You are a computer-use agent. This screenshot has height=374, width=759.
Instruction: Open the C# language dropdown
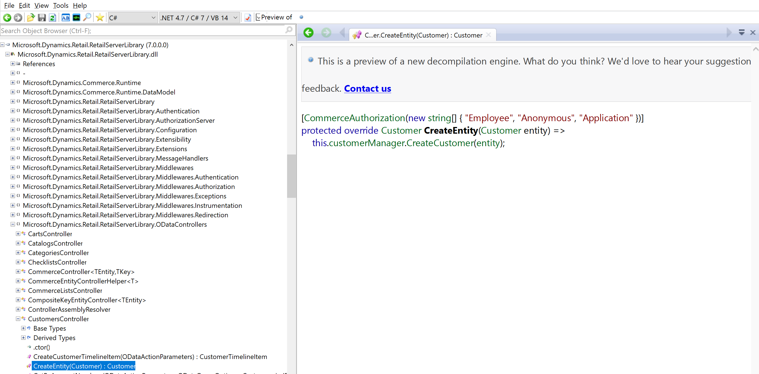[132, 18]
